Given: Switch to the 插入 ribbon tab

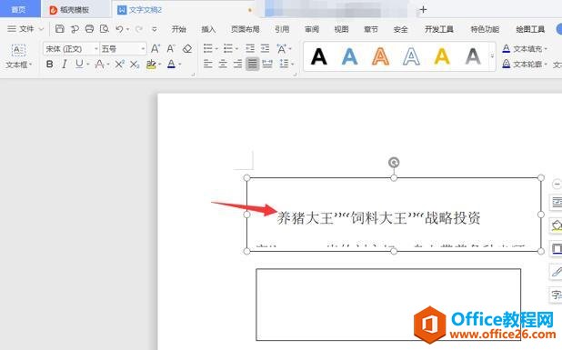Looking at the screenshot, I should [x=208, y=29].
